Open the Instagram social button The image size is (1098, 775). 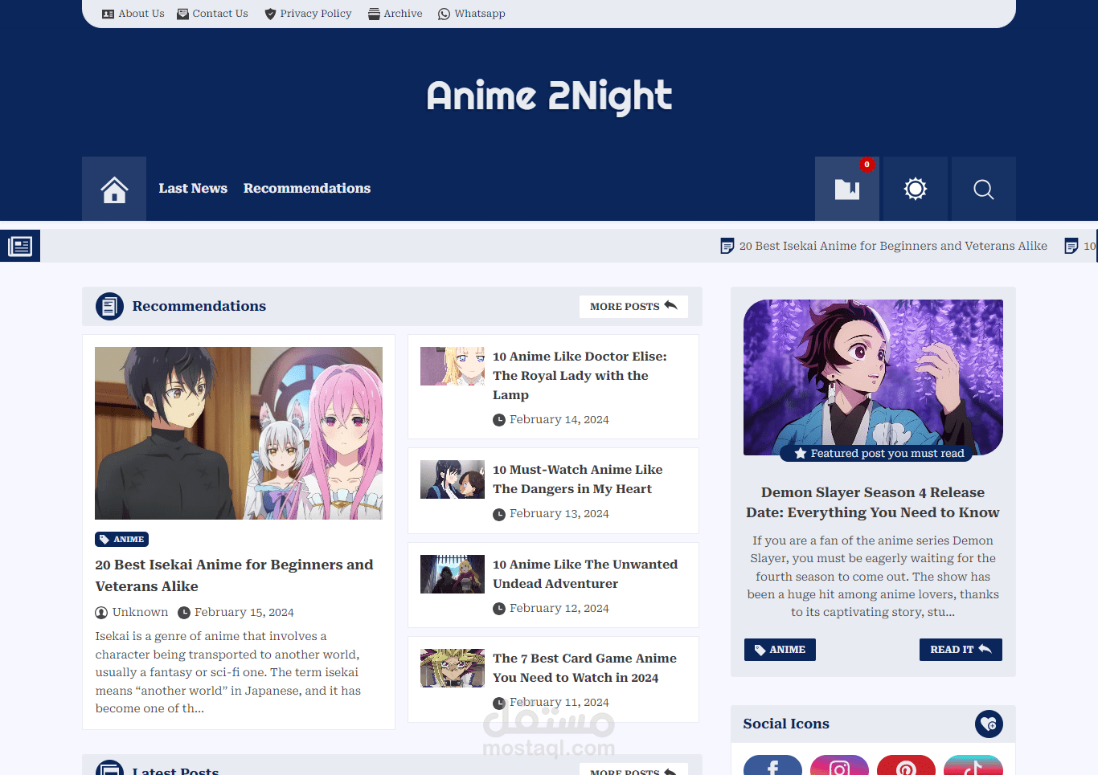(839, 766)
